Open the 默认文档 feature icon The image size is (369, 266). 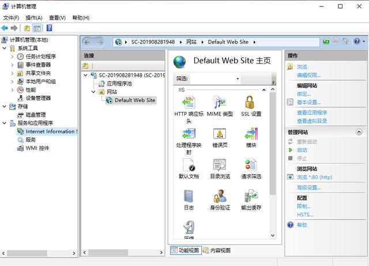[x=189, y=164]
